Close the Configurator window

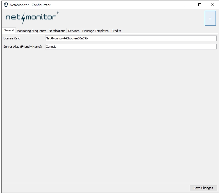(213, 5)
